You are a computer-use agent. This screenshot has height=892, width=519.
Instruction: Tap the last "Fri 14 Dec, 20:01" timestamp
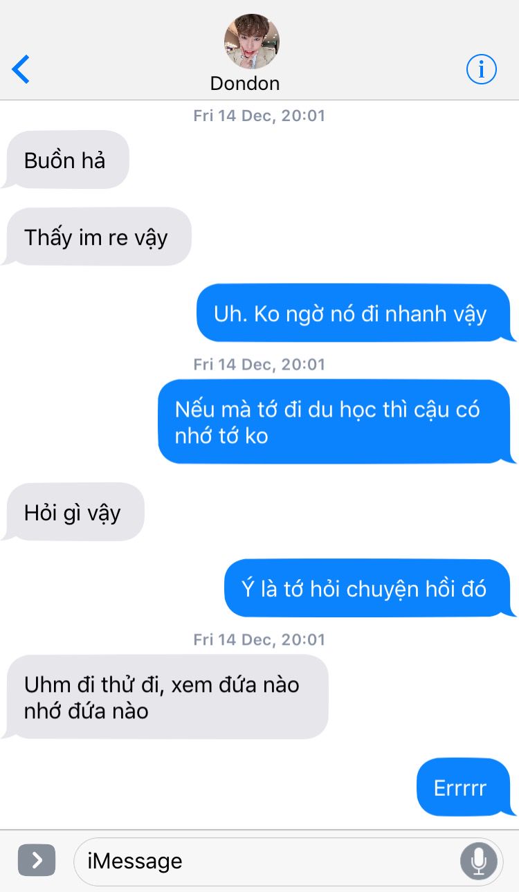click(259, 639)
